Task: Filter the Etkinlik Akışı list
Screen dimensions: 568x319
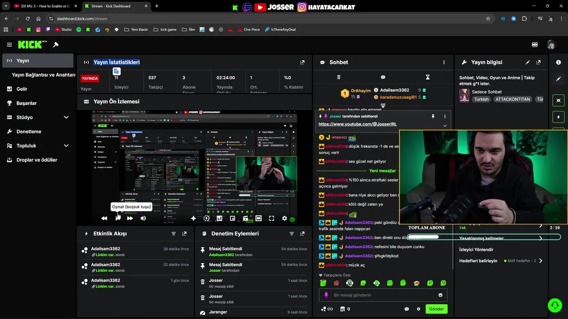Action: (174, 233)
